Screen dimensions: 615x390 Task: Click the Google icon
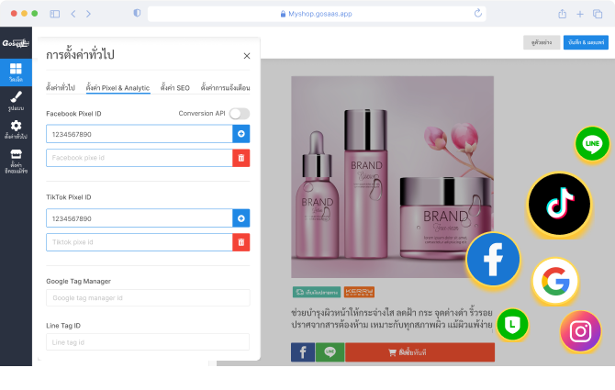[555, 281]
